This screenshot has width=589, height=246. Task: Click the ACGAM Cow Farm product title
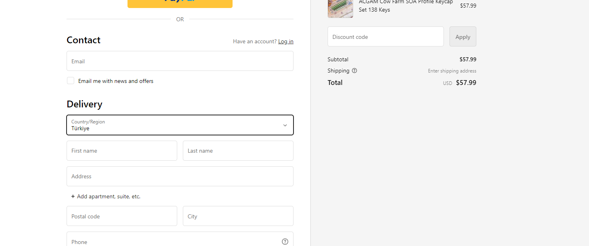[x=405, y=6]
